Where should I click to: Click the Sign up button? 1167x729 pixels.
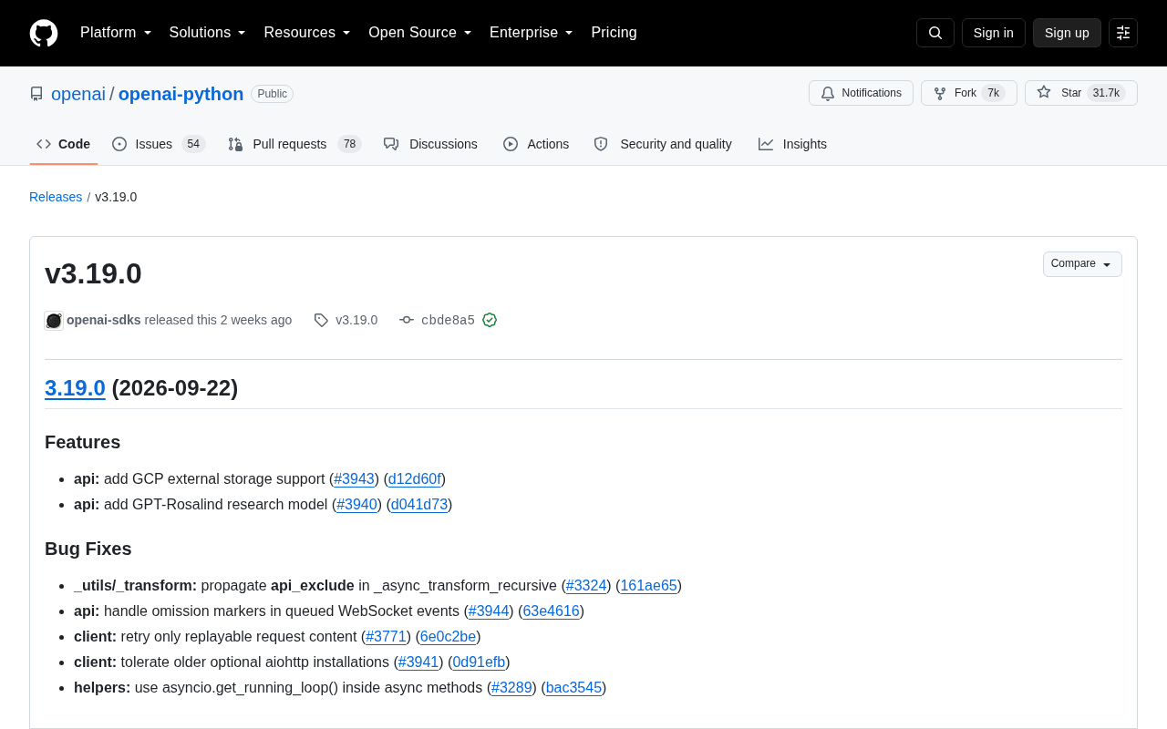click(x=1067, y=33)
